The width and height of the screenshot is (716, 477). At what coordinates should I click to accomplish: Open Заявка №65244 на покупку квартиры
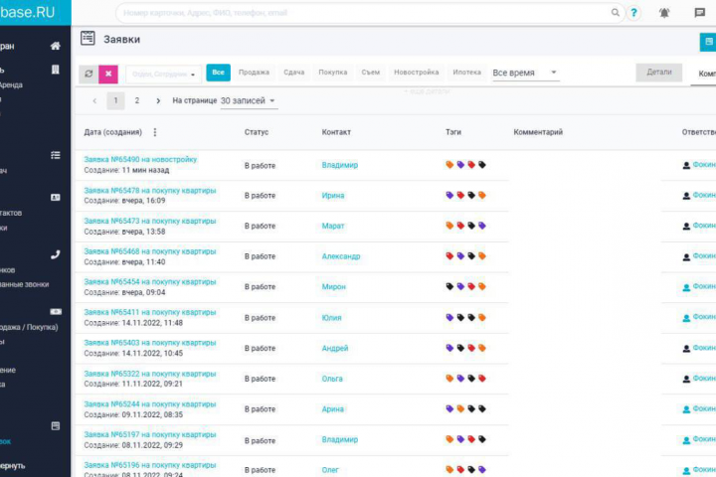[150, 404]
